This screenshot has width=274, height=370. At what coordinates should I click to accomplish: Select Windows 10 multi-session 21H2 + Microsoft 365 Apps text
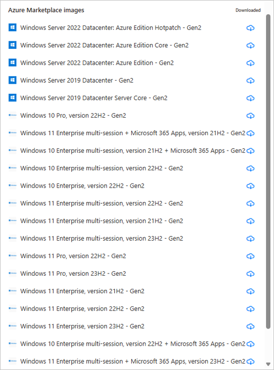coord(133,151)
